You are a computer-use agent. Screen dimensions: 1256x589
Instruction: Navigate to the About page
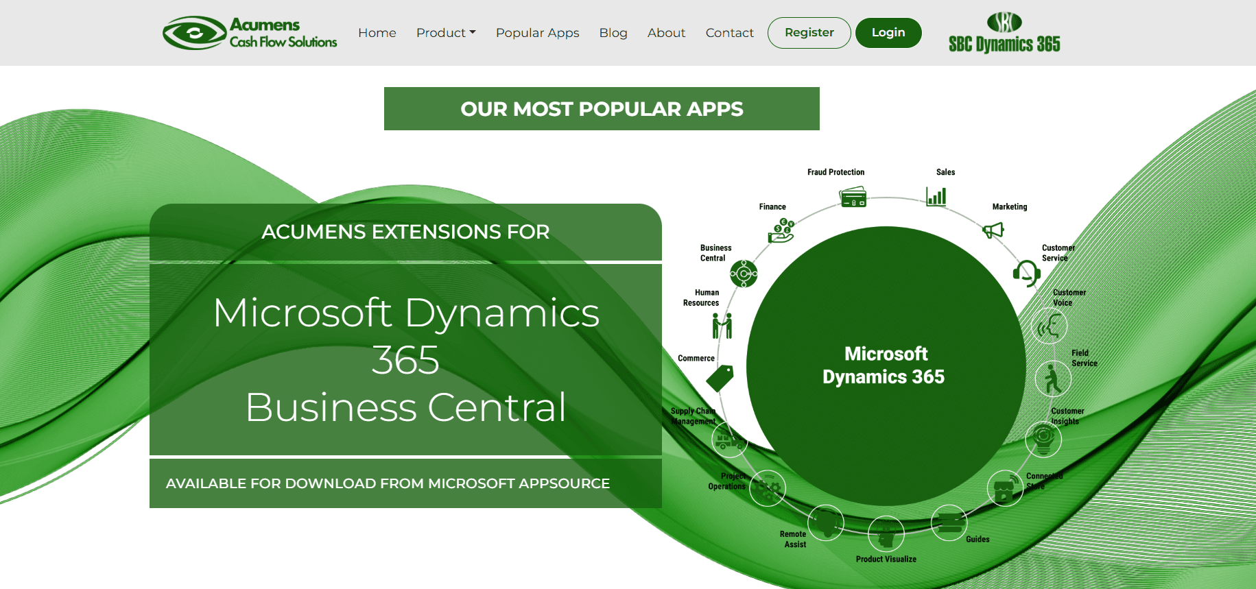tap(666, 33)
